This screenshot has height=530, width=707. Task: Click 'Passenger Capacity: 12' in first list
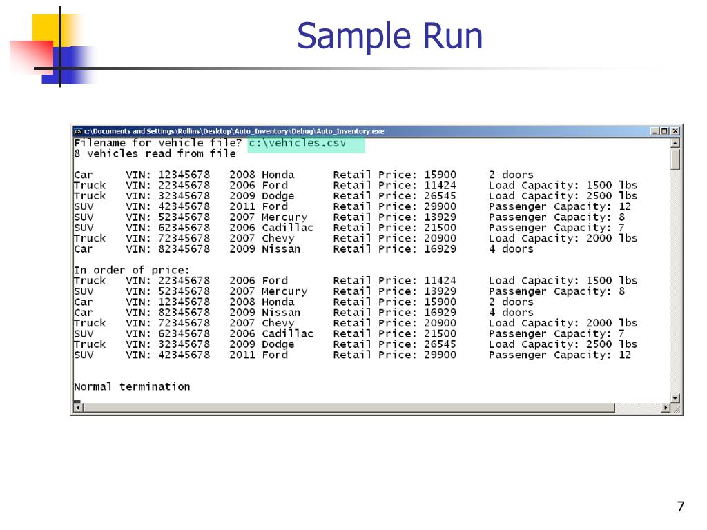(559, 206)
